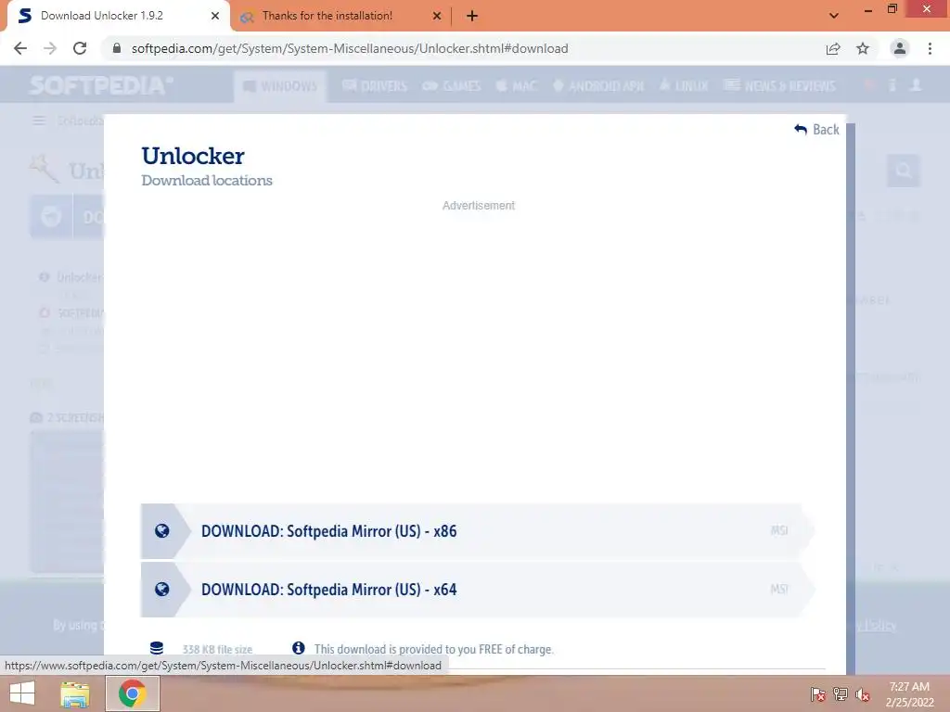Image resolution: width=950 pixels, height=712 pixels.
Task: Click Softpedia user account icon
Action: click(916, 85)
